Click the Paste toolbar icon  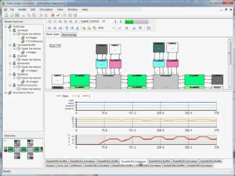click(34, 15)
